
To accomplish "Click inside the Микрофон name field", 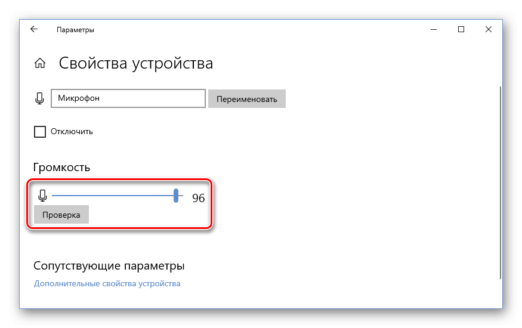I will pyautogui.click(x=128, y=98).
